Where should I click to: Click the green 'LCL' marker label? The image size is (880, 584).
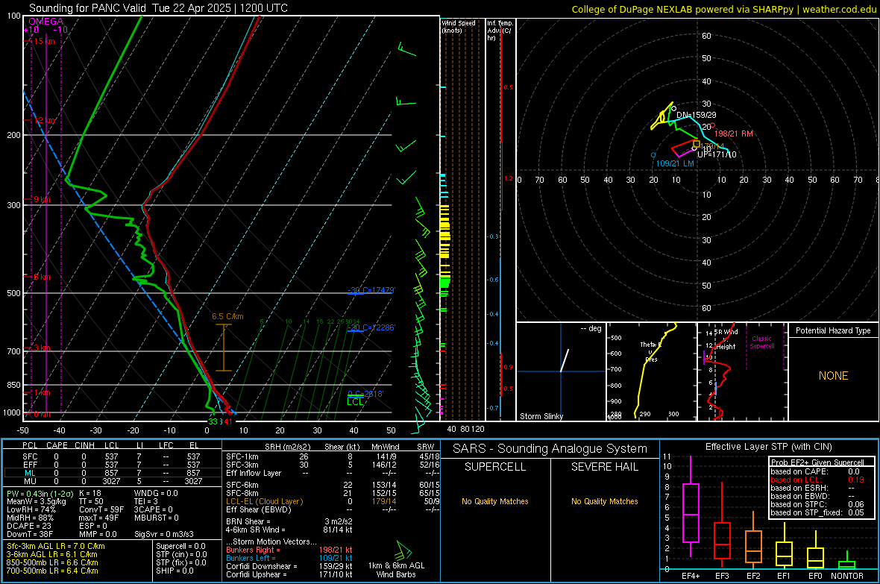355,401
